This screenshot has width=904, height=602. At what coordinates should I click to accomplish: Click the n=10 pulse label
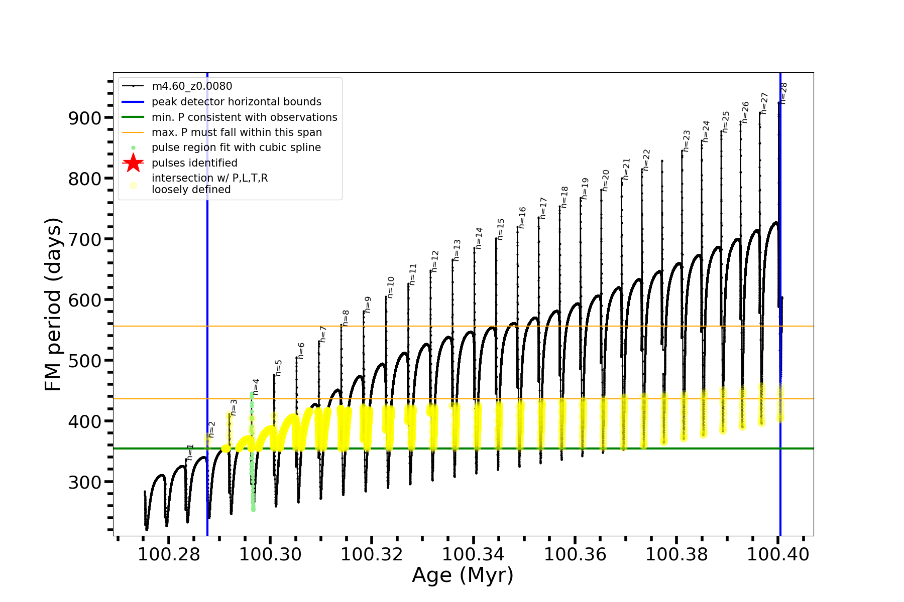tap(391, 287)
